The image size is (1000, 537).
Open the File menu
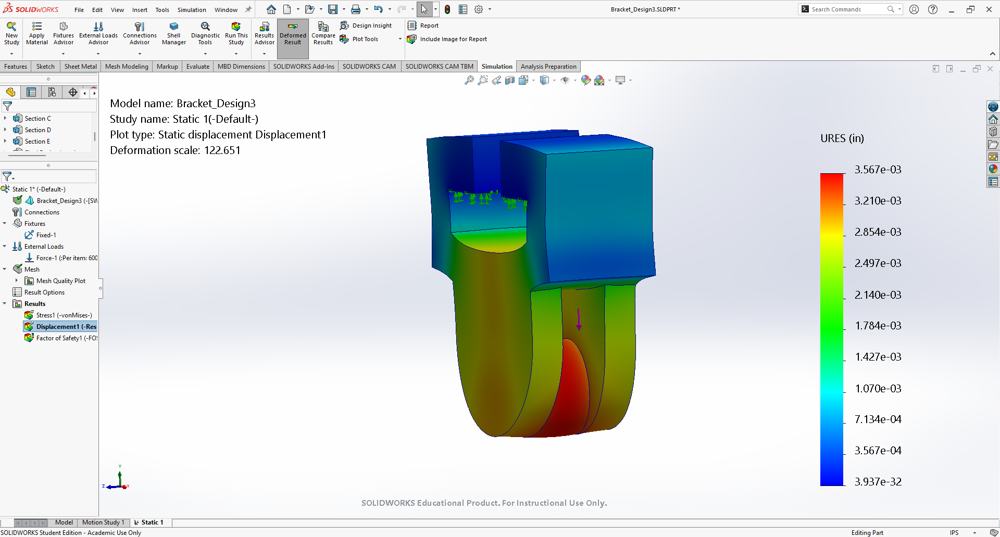(x=79, y=10)
